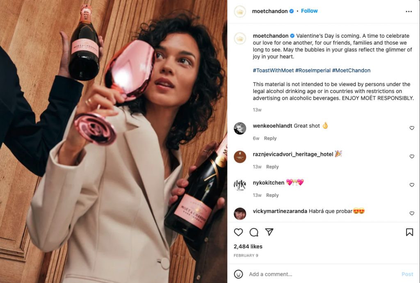
Task: Share the post via the paper plane icon
Action: 269,232
